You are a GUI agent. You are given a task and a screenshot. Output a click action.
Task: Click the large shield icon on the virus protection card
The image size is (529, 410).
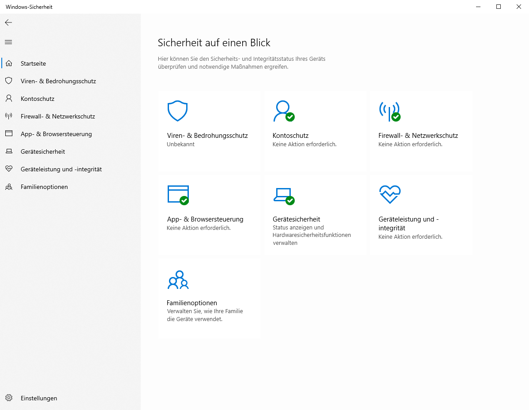point(177,111)
